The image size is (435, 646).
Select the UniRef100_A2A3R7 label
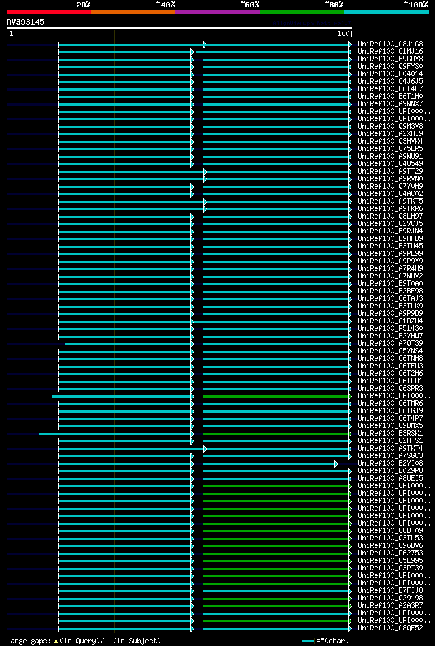390,606
